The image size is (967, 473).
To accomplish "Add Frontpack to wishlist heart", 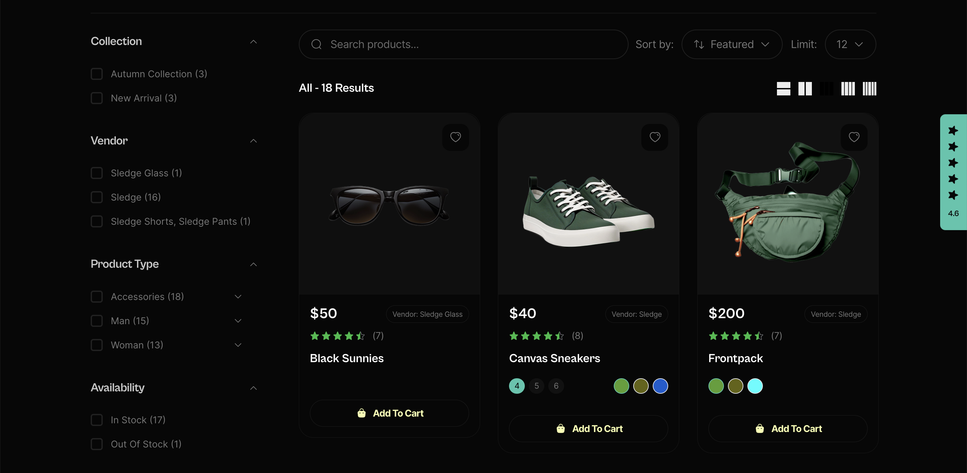I will tap(854, 137).
